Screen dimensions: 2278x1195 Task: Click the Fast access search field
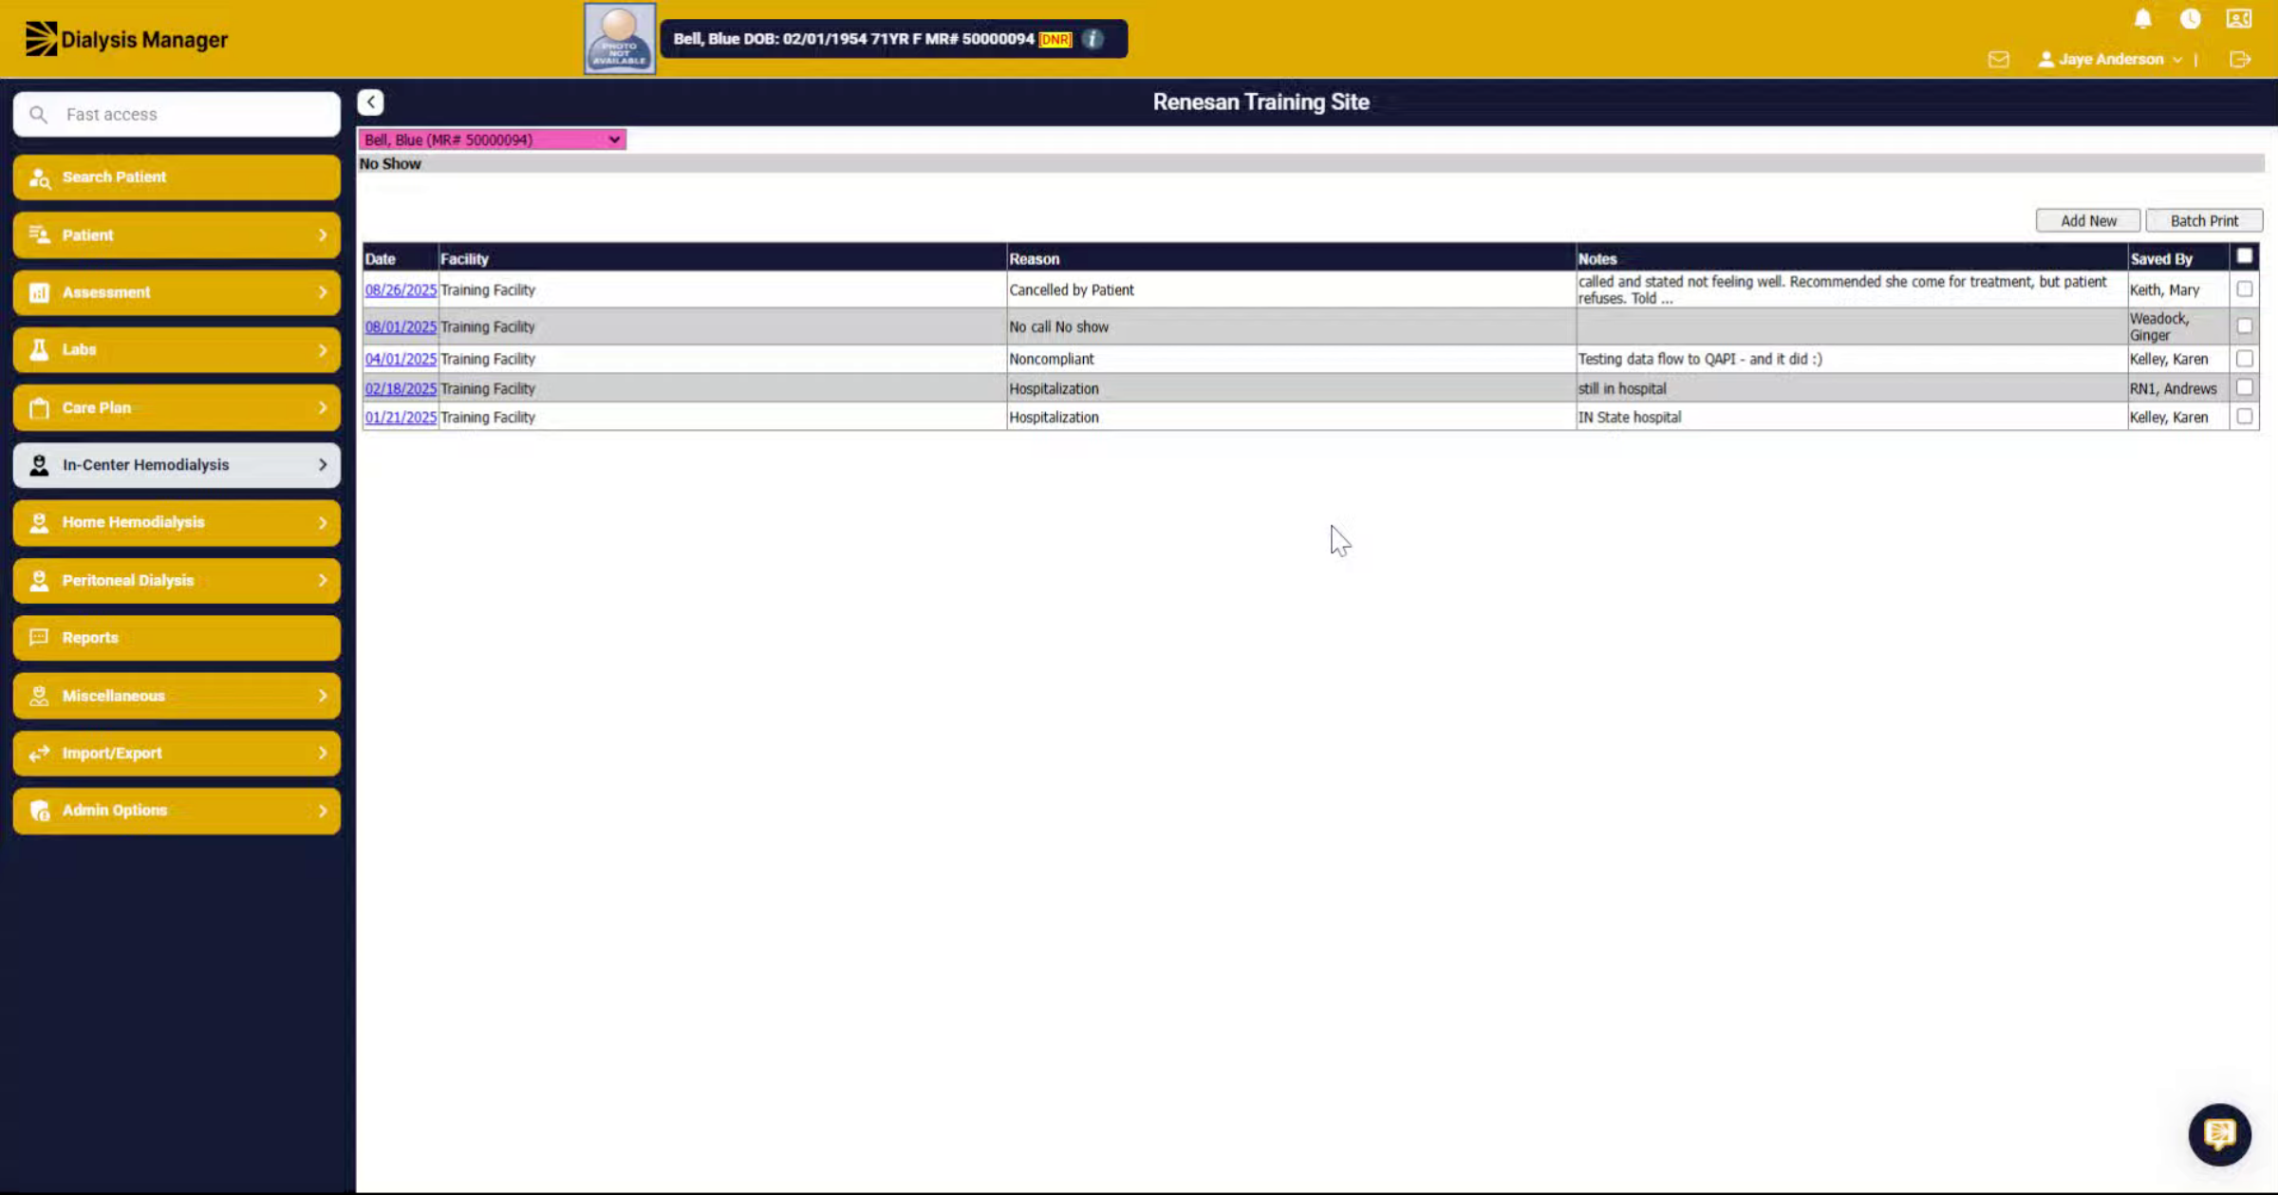pos(177,115)
